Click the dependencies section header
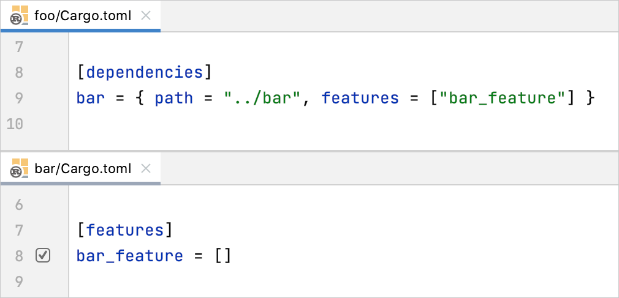619x298 pixels. click(x=145, y=73)
